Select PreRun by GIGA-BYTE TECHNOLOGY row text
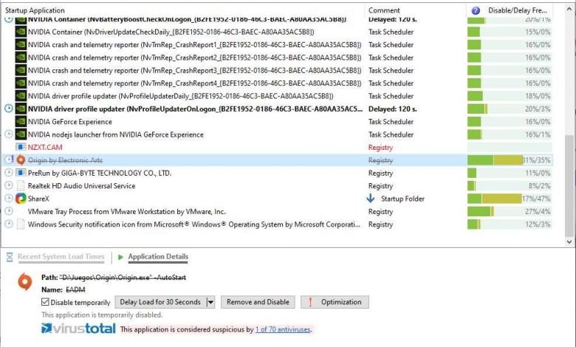576x347 pixels. tap(100, 173)
